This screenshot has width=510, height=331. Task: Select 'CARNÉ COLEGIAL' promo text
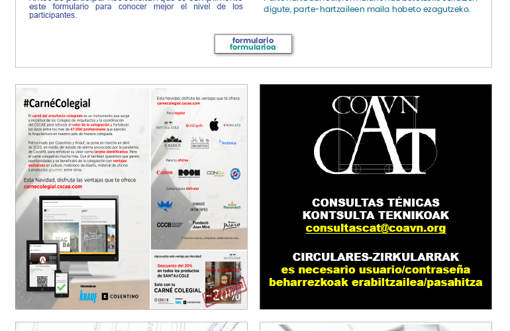[178, 291]
